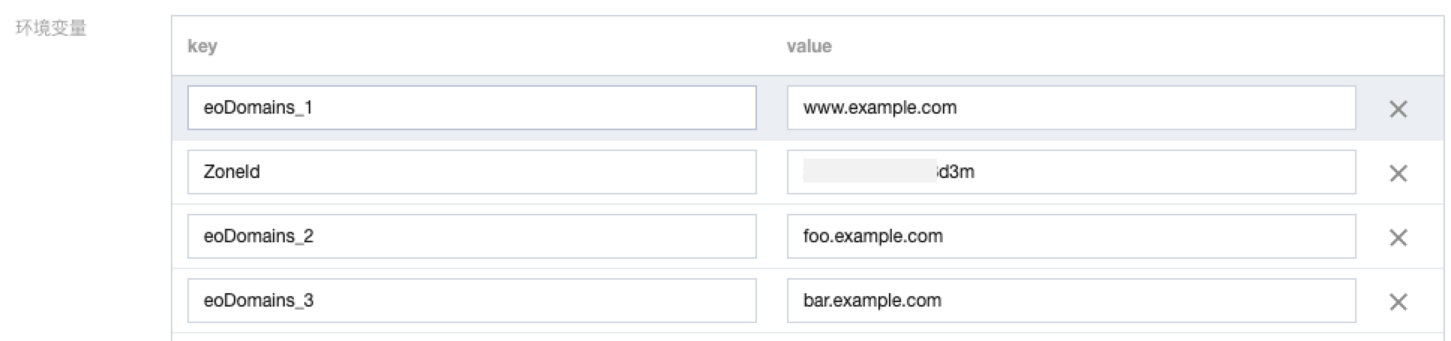Click the 'bar.example.com' text
The width and height of the screenshot is (1451, 341).
click(872, 301)
